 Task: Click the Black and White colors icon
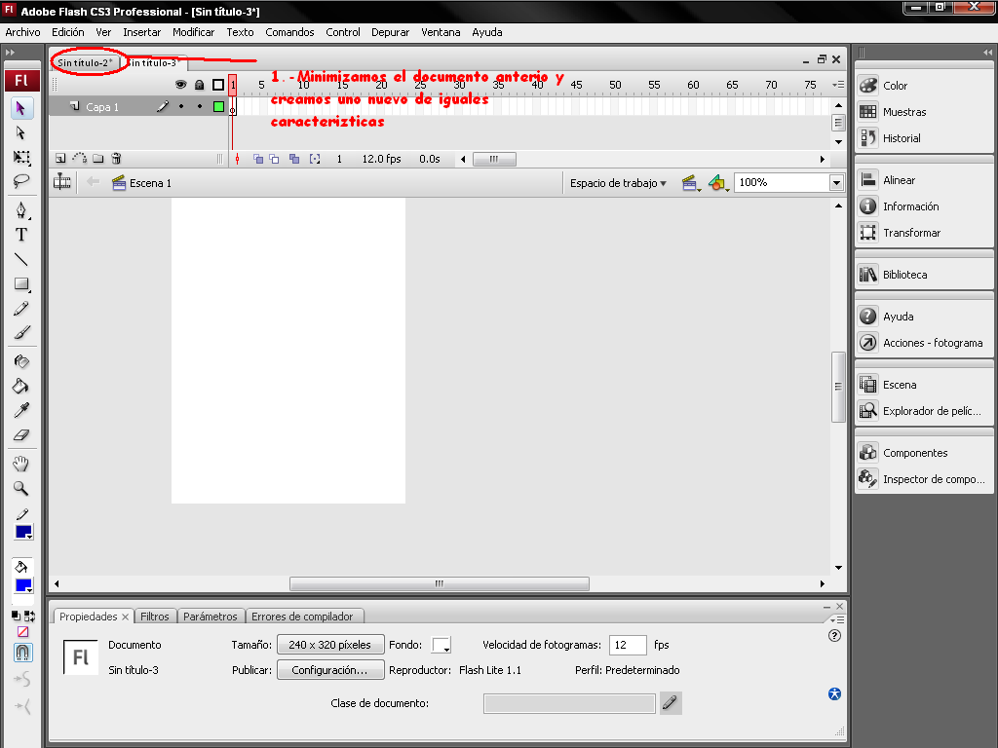point(16,616)
